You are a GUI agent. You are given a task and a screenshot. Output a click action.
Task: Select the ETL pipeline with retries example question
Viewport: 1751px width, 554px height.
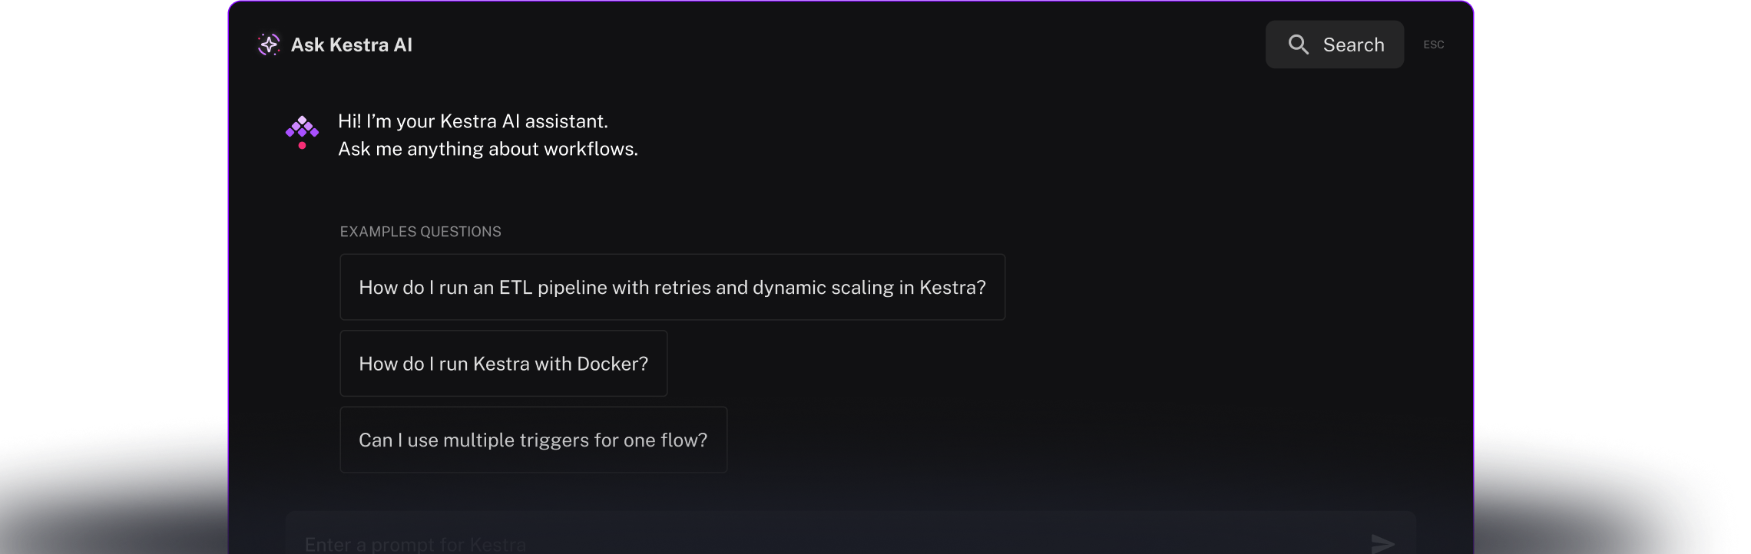672,287
